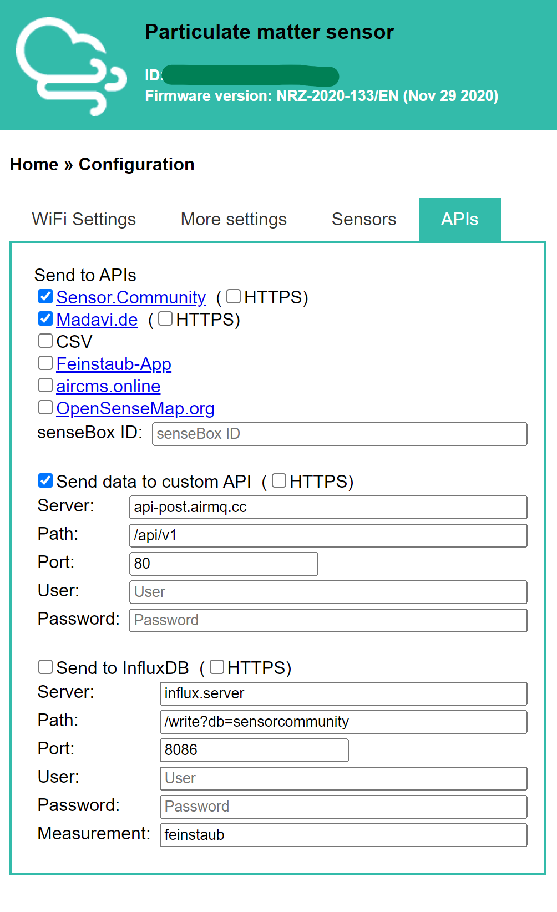
Task: Enable HTTPS for Sensor.Community
Action: [x=234, y=297]
